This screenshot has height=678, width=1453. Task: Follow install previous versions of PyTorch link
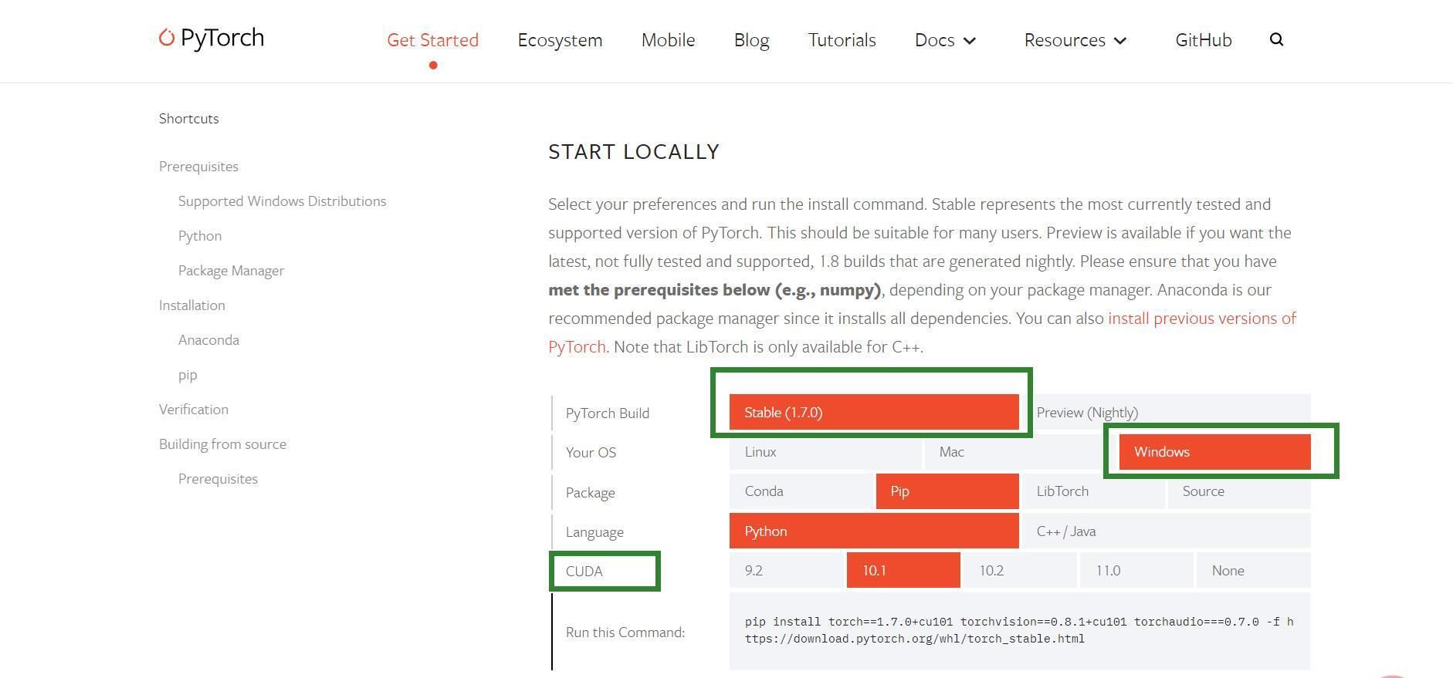[1201, 319]
